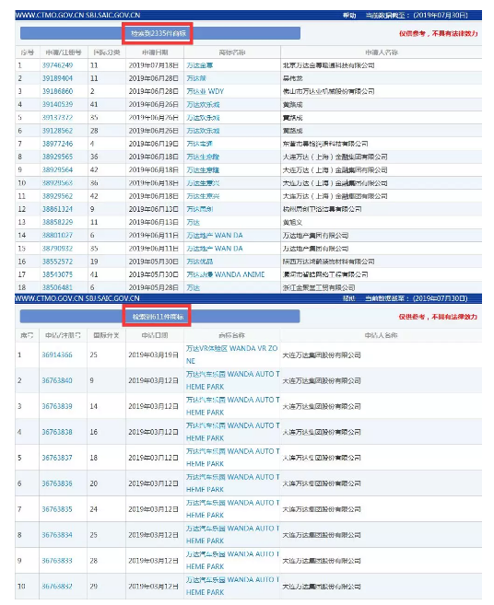Open application number 38929564
This screenshot has width=494, height=605.
tap(57, 170)
